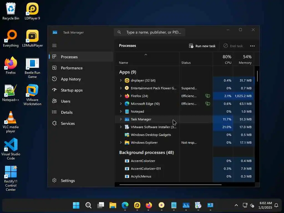Switch to the Processes page
The image size is (284, 213).
(x=81, y=57)
